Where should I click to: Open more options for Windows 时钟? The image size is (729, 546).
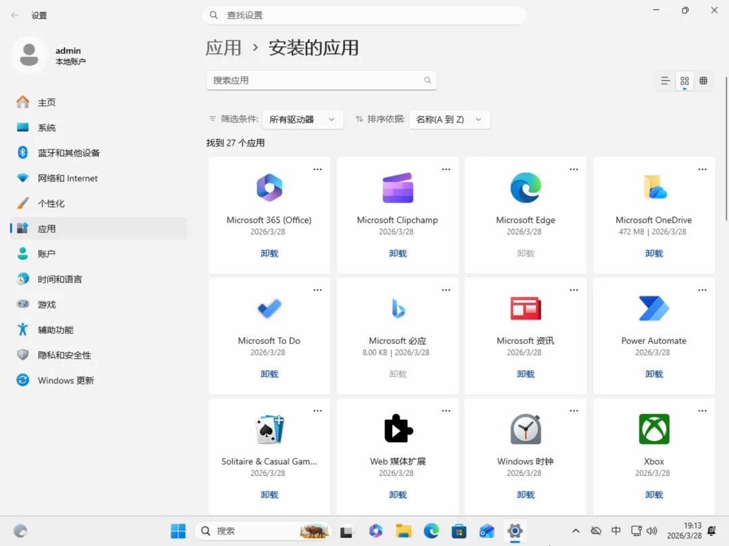(574, 411)
